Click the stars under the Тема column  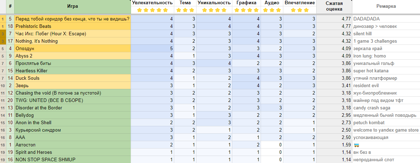[184, 10]
